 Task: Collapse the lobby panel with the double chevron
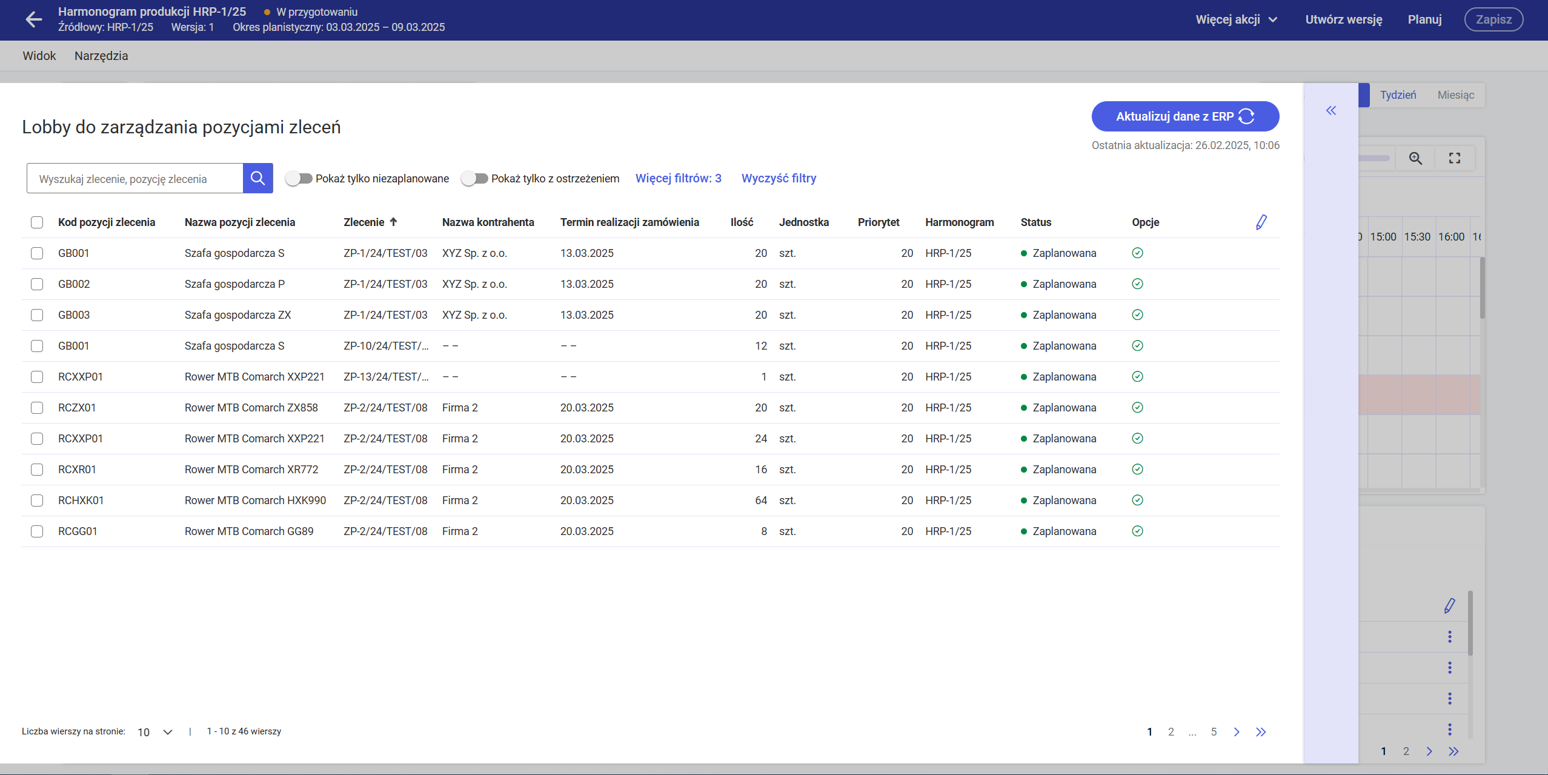pyautogui.click(x=1330, y=110)
